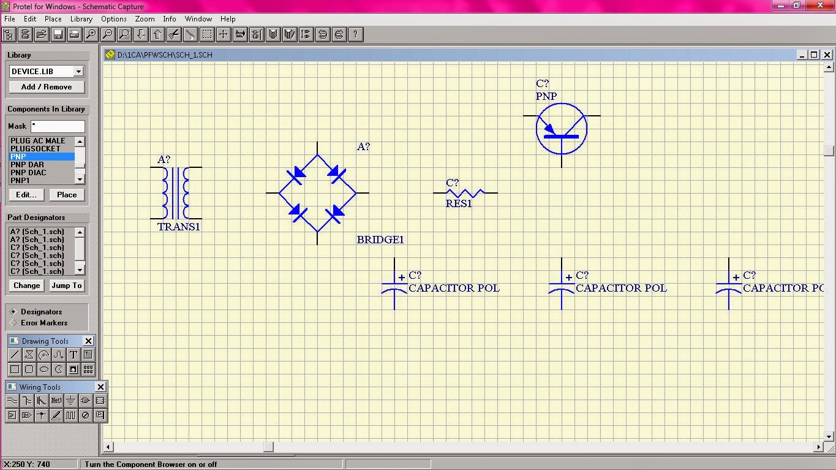Select the junction dot wiring tool

(x=42, y=415)
